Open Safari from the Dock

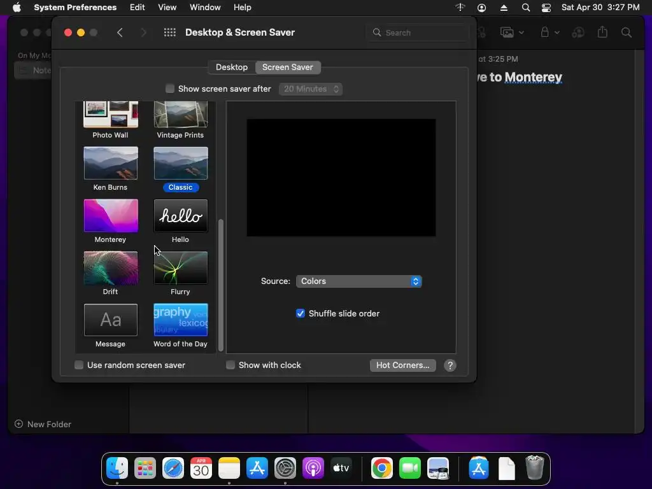point(173,468)
